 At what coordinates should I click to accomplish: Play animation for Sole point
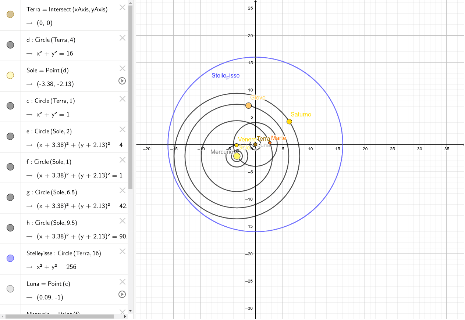[122, 81]
